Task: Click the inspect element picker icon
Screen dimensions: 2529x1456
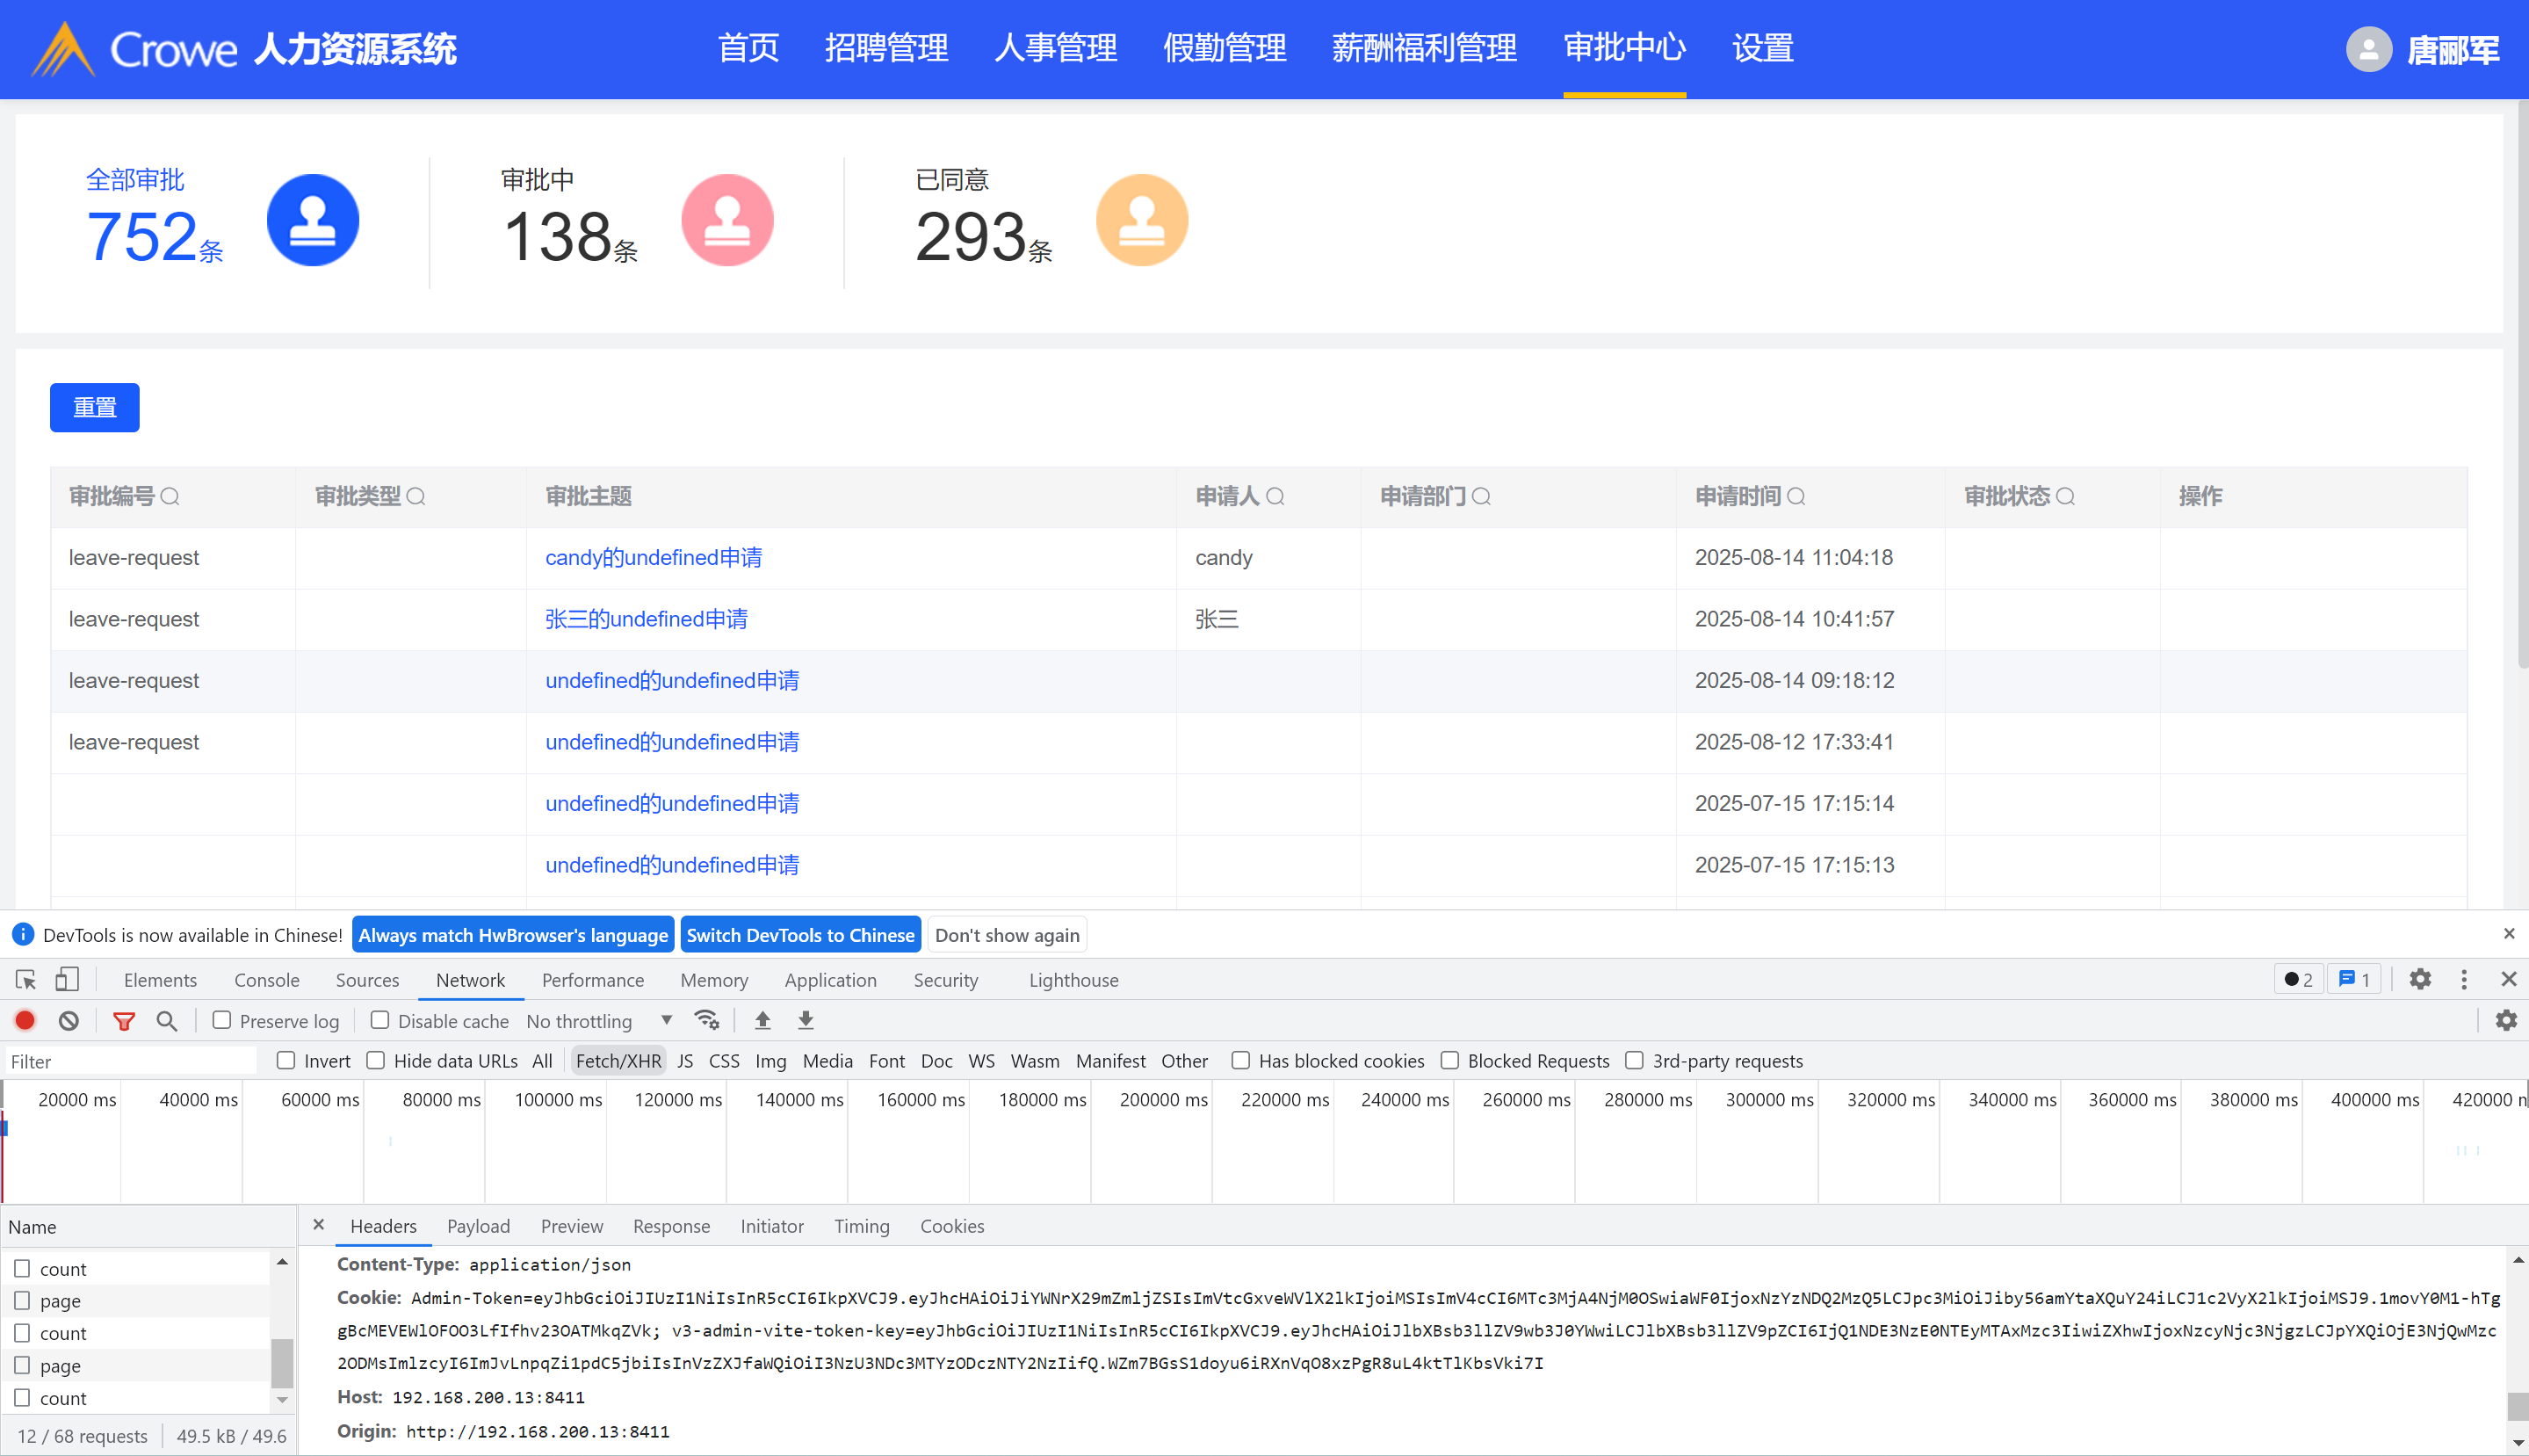Action: [x=26, y=979]
